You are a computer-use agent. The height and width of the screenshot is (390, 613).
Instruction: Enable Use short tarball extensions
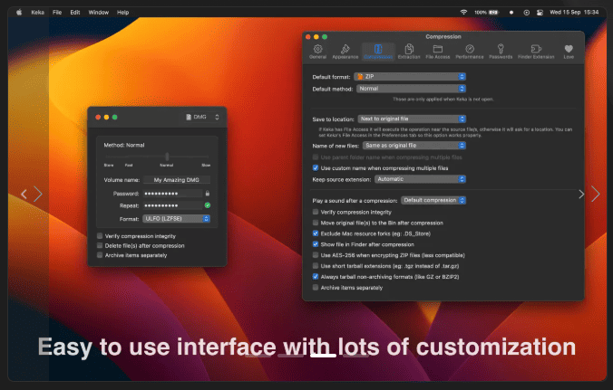click(x=315, y=266)
